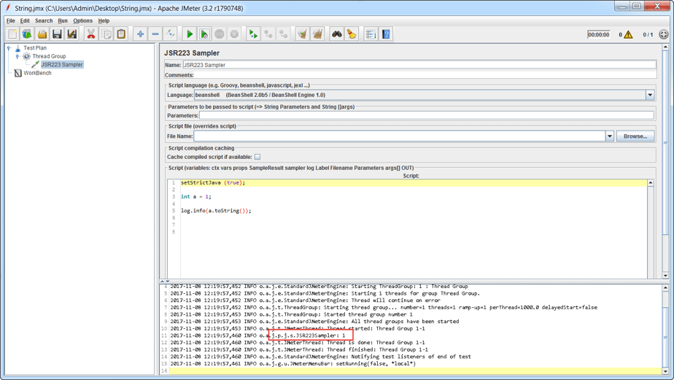Click the log line mentioning JSR223Sampler
The height and width of the screenshot is (380, 674).
point(257,336)
